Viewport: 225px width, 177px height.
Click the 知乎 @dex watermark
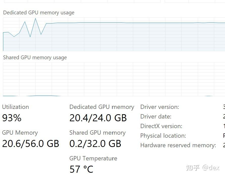203,168
